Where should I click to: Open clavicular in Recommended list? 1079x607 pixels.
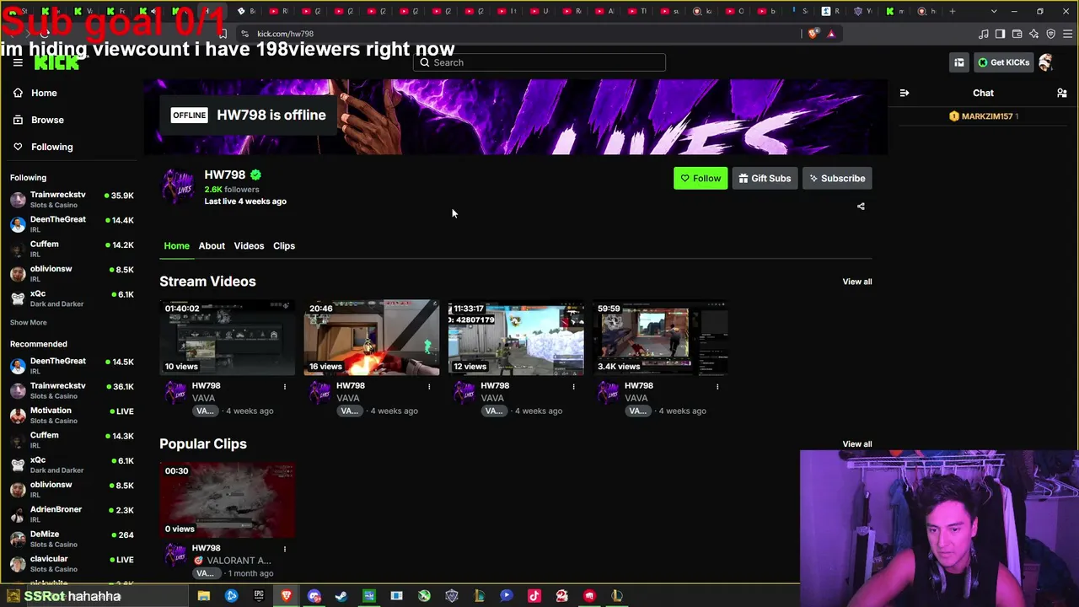tap(72, 563)
